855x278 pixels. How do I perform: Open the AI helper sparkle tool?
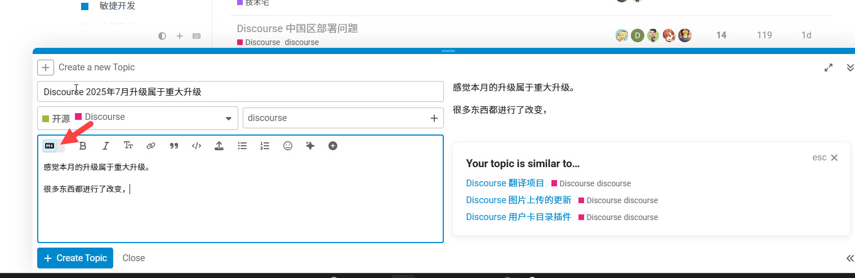tap(310, 146)
